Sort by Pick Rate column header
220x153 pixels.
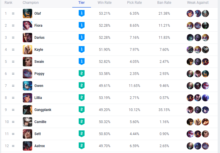[x=134, y=3]
